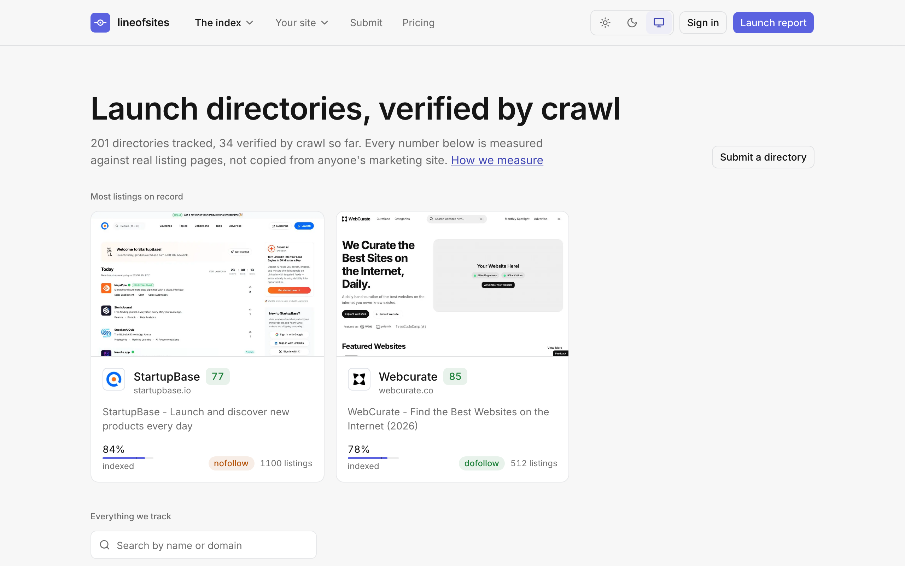Expand Your site dropdown menu
Screen dimensions: 905x566
(302, 22)
